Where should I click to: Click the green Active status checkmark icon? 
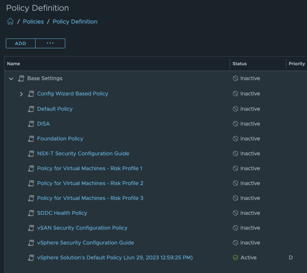[235, 257]
